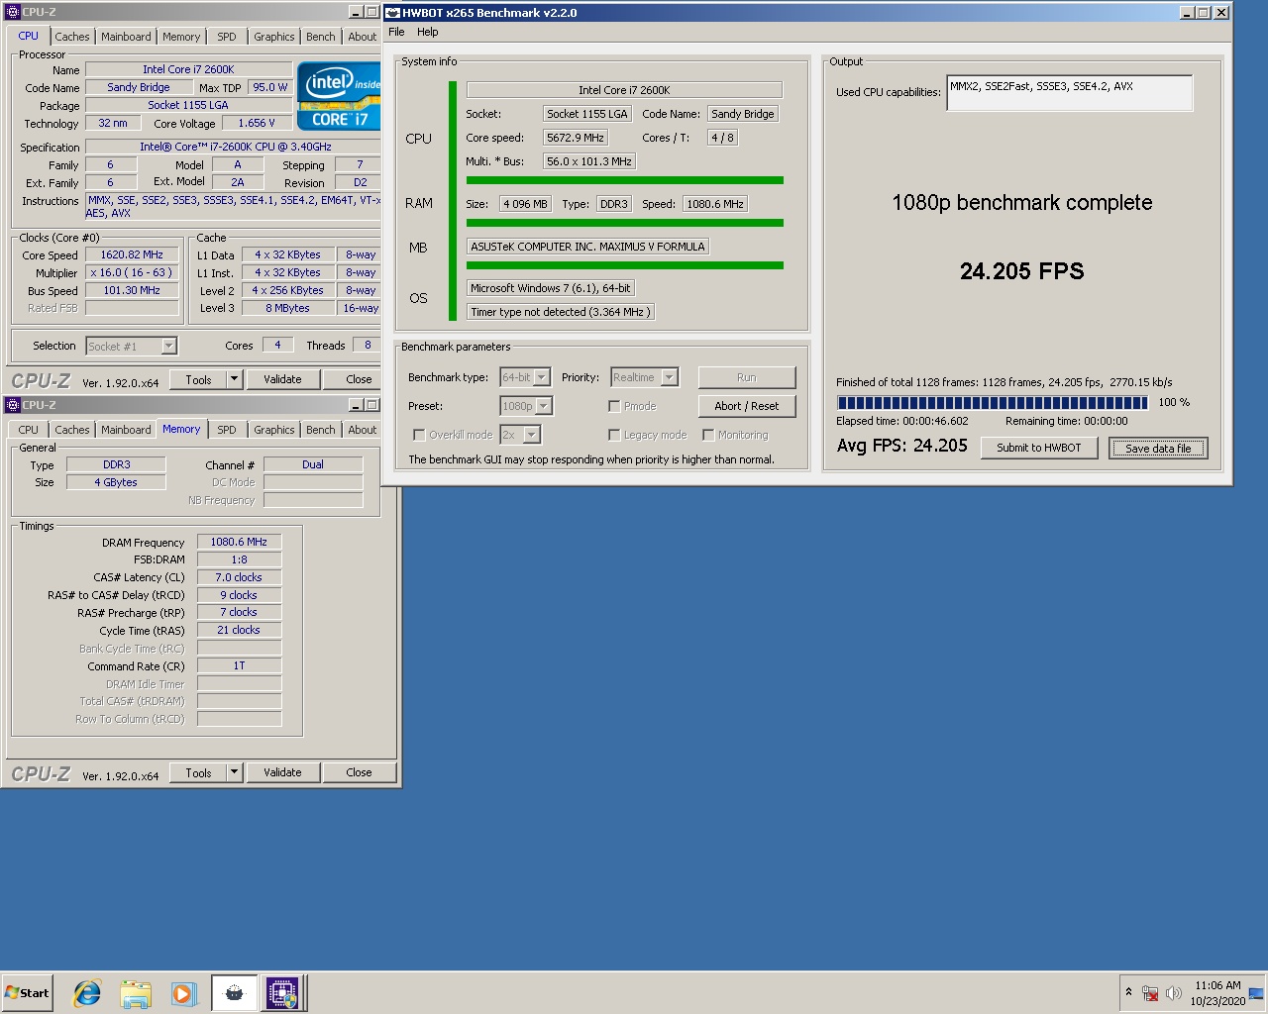Expand Tools dropdown arrow in lower CPU-Z

(235, 772)
